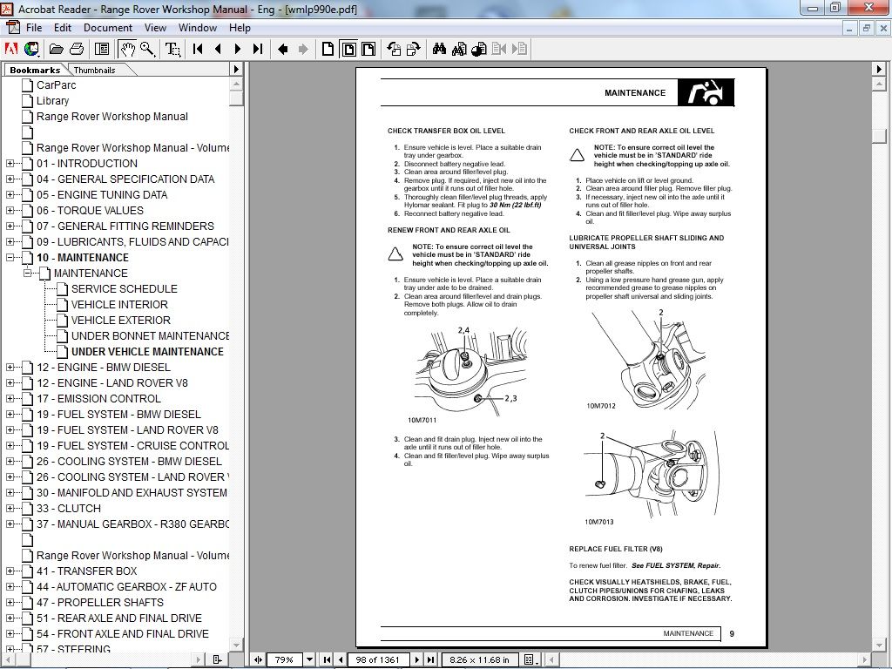Rotate view counter-clockwise
The width and height of the screenshot is (892, 669).
tap(394, 49)
